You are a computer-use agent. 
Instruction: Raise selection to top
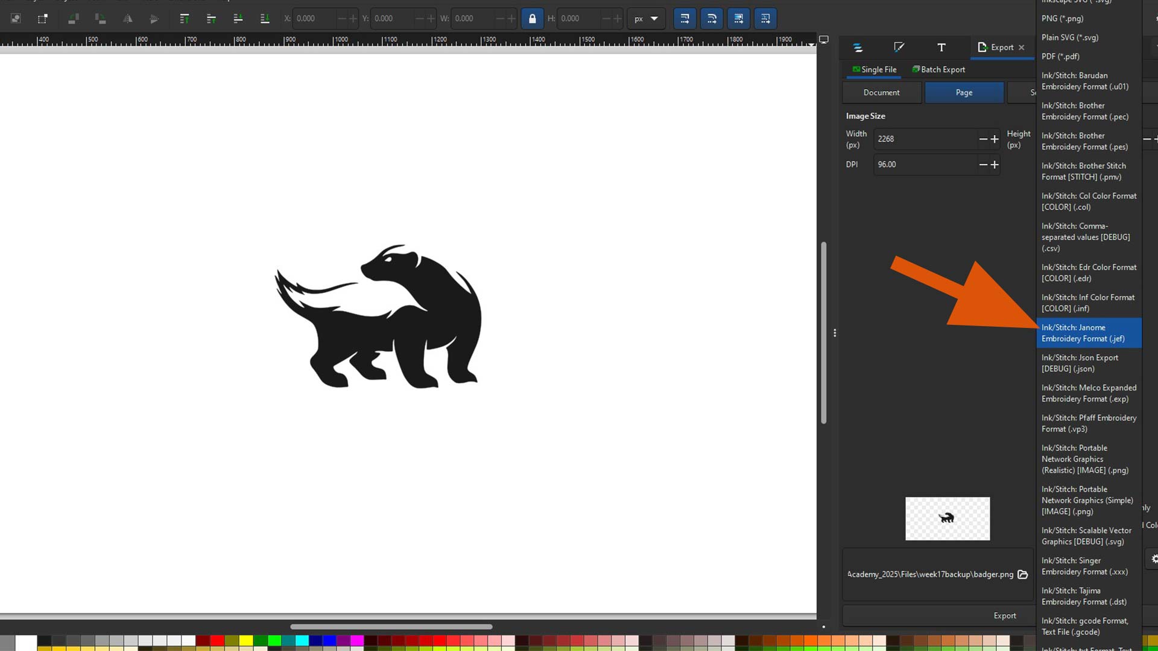coord(185,19)
